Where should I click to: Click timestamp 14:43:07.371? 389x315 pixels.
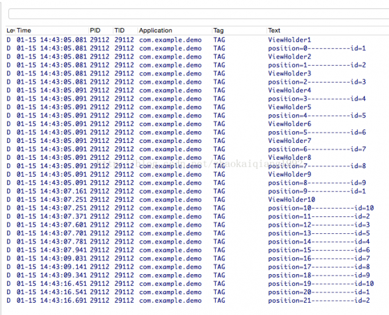click(x=64, y=216)
